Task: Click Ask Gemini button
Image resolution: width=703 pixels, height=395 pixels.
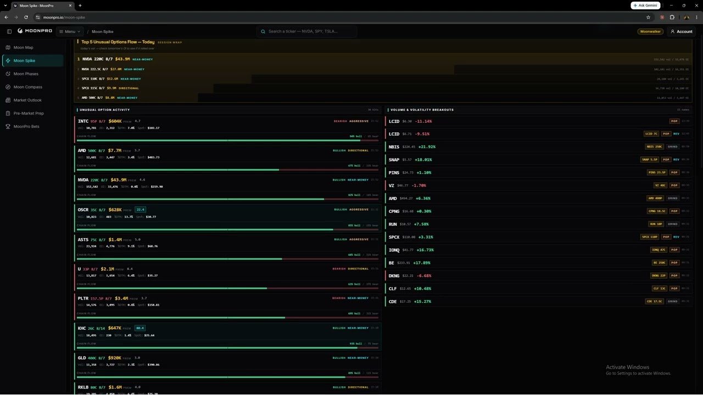Action: (x=645, y=5)
